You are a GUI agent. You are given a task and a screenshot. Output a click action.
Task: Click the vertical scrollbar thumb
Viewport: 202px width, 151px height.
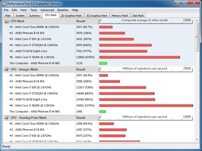(x=197, y=37)
